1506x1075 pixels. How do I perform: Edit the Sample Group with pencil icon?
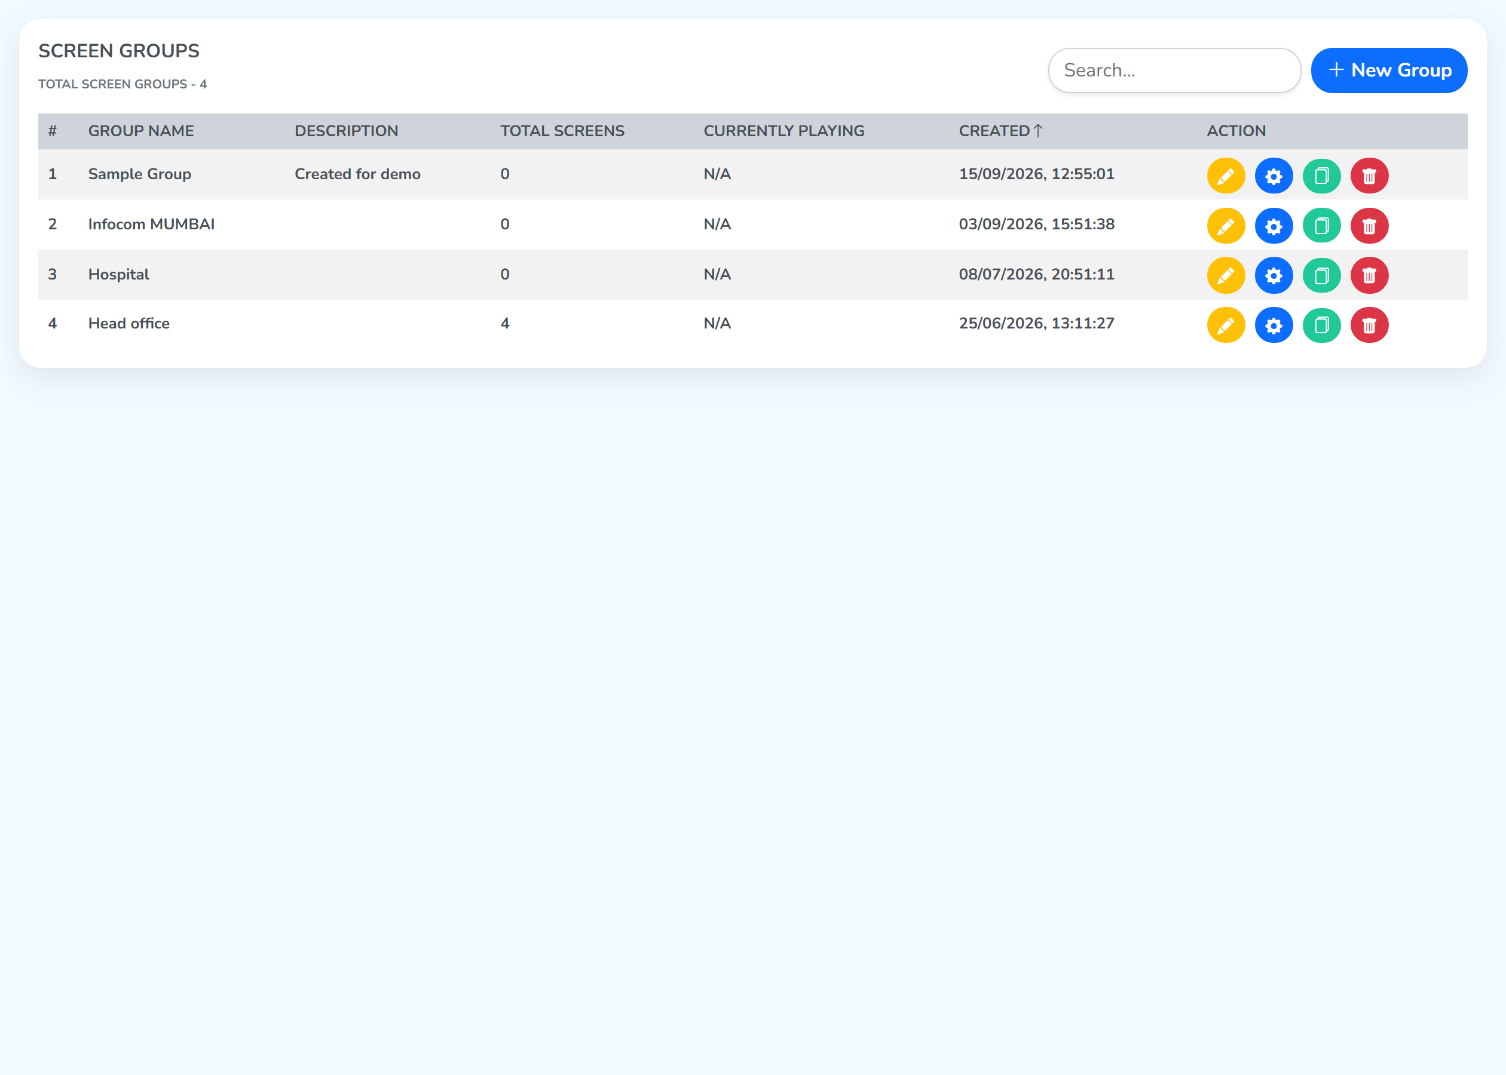click(1226, 176)
